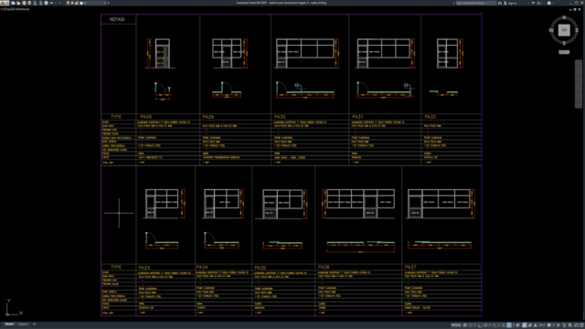
Task: Click the E compass letter on ViewCube
Action: (577, 30)
